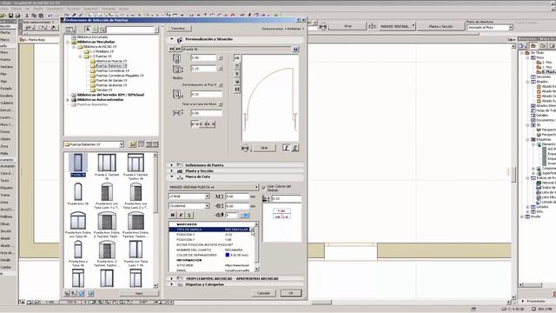Click the next-object arrow beside Puerta 19 field
Image resolution: width=556 pixels, height=313 pixels.
coord(178,49)
